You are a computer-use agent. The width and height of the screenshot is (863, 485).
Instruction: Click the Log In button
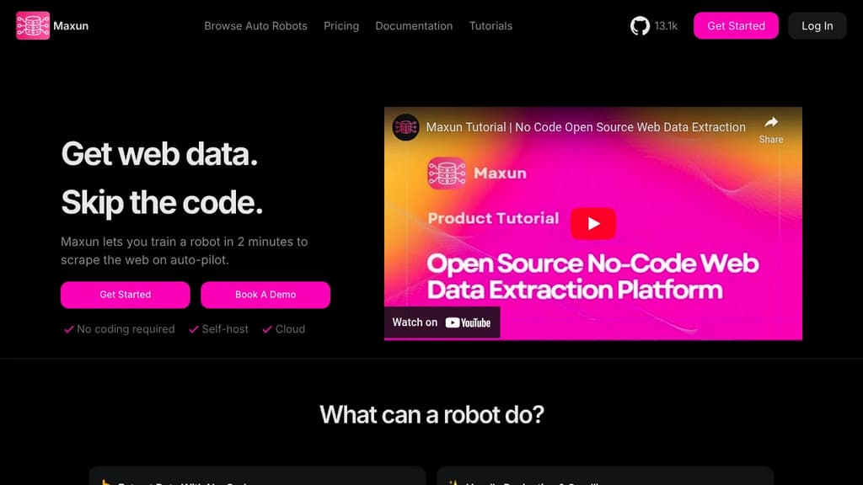[x=817, y=25]
